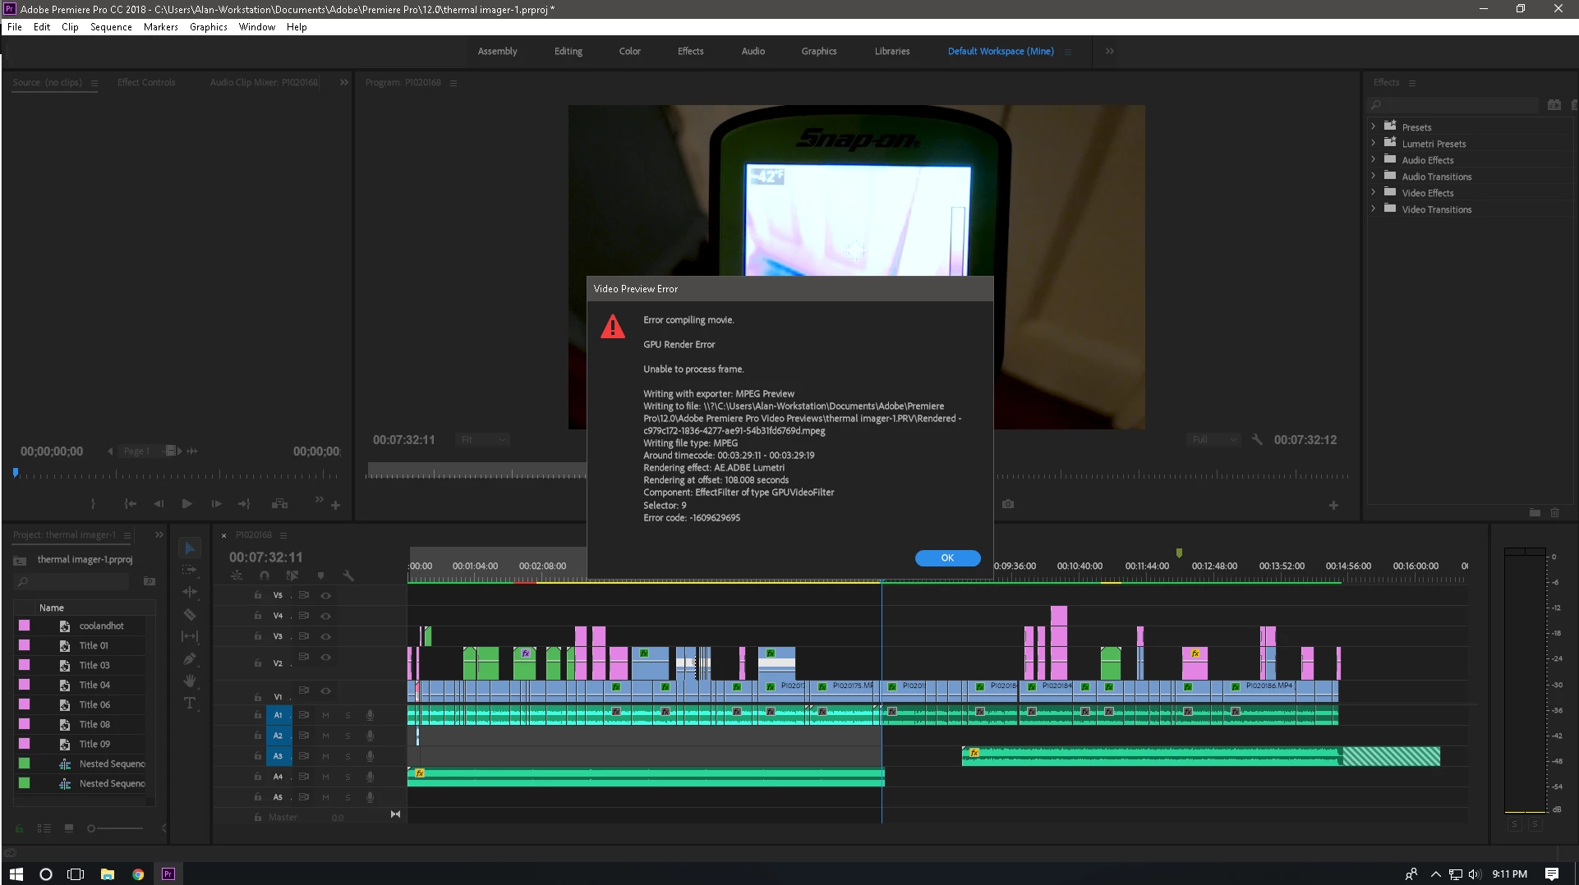Switch to Editing workspace
Screen dimensions: 1579x885
tap(568, 51)
